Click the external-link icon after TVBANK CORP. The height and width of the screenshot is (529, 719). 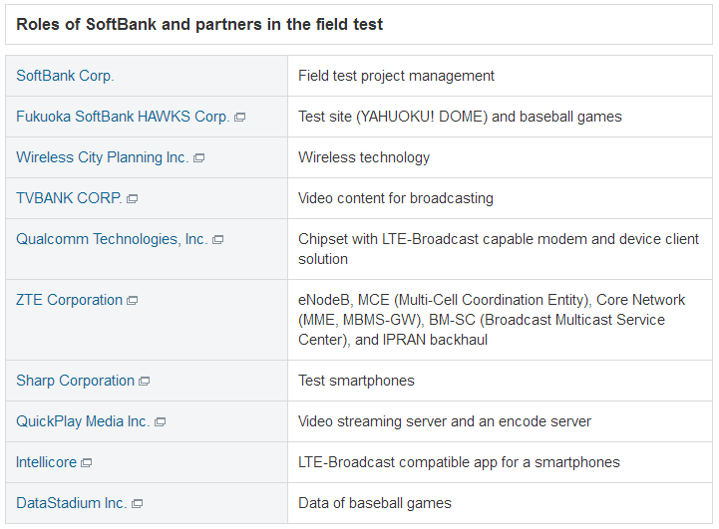click(133, 199)
